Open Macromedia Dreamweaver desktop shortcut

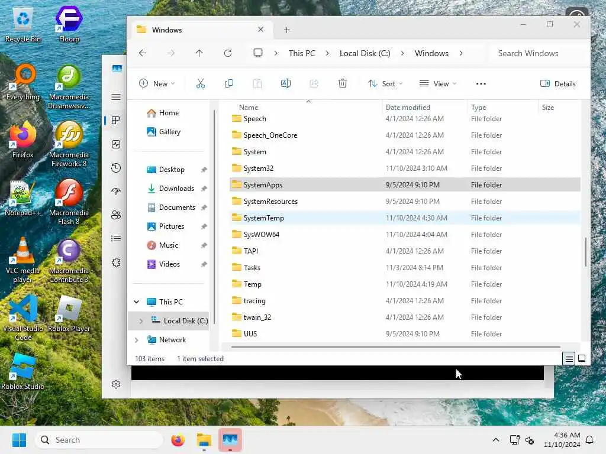[x=69, y=87]
